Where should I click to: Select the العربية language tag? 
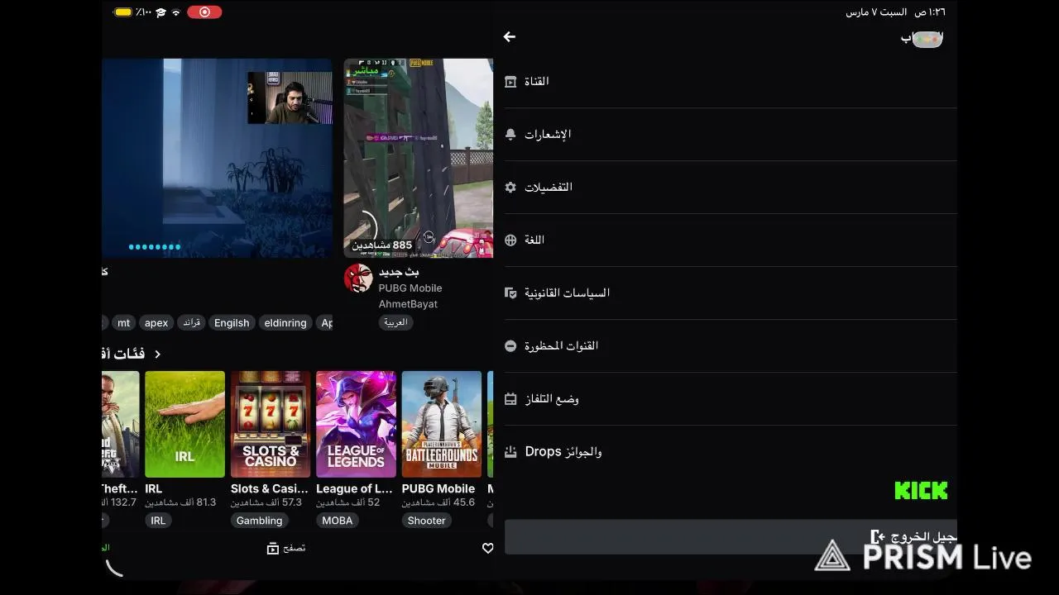[395, 323]
